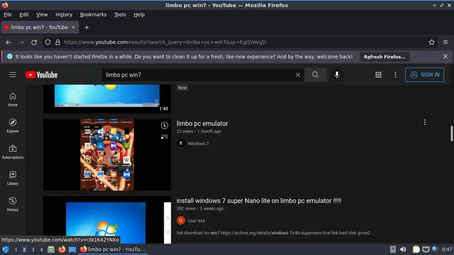This screenshot has height=255, width=454.
Task: Visit the User 444 channel name link
Action: click(196, 221)
